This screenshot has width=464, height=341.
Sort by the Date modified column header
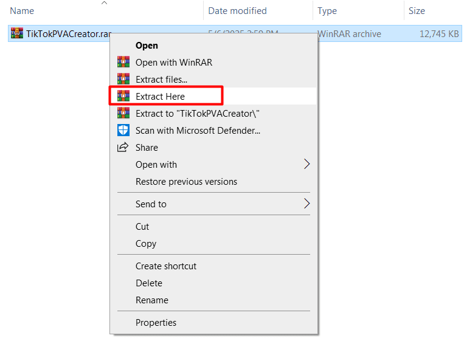[237, 11]
